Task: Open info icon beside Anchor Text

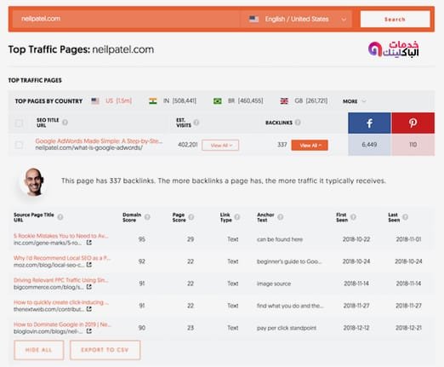Action: point(280,217)
